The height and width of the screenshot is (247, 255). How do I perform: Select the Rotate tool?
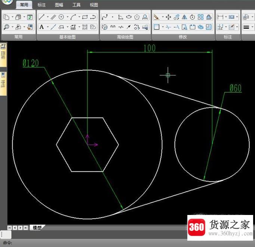pyautogui.click(x=193, y=17)
